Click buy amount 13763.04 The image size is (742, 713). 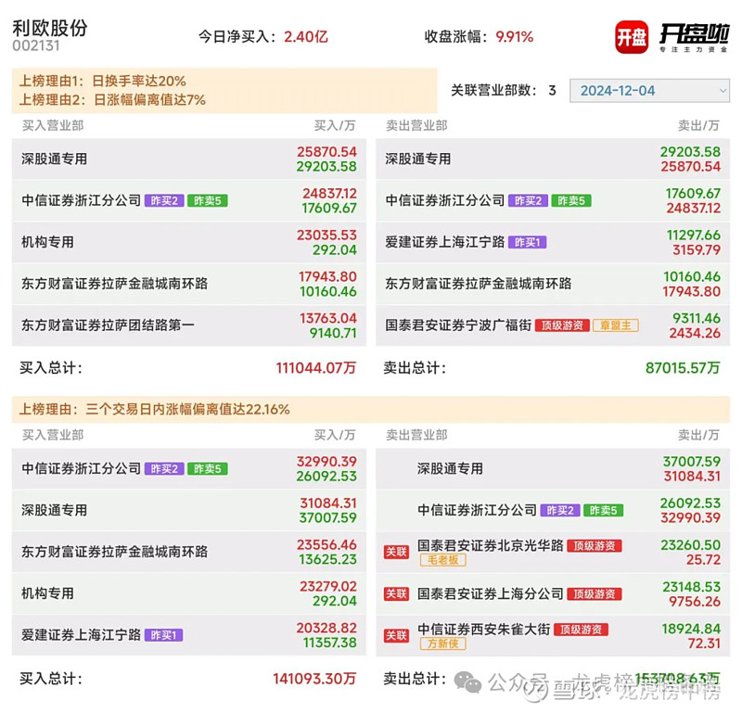327,318
